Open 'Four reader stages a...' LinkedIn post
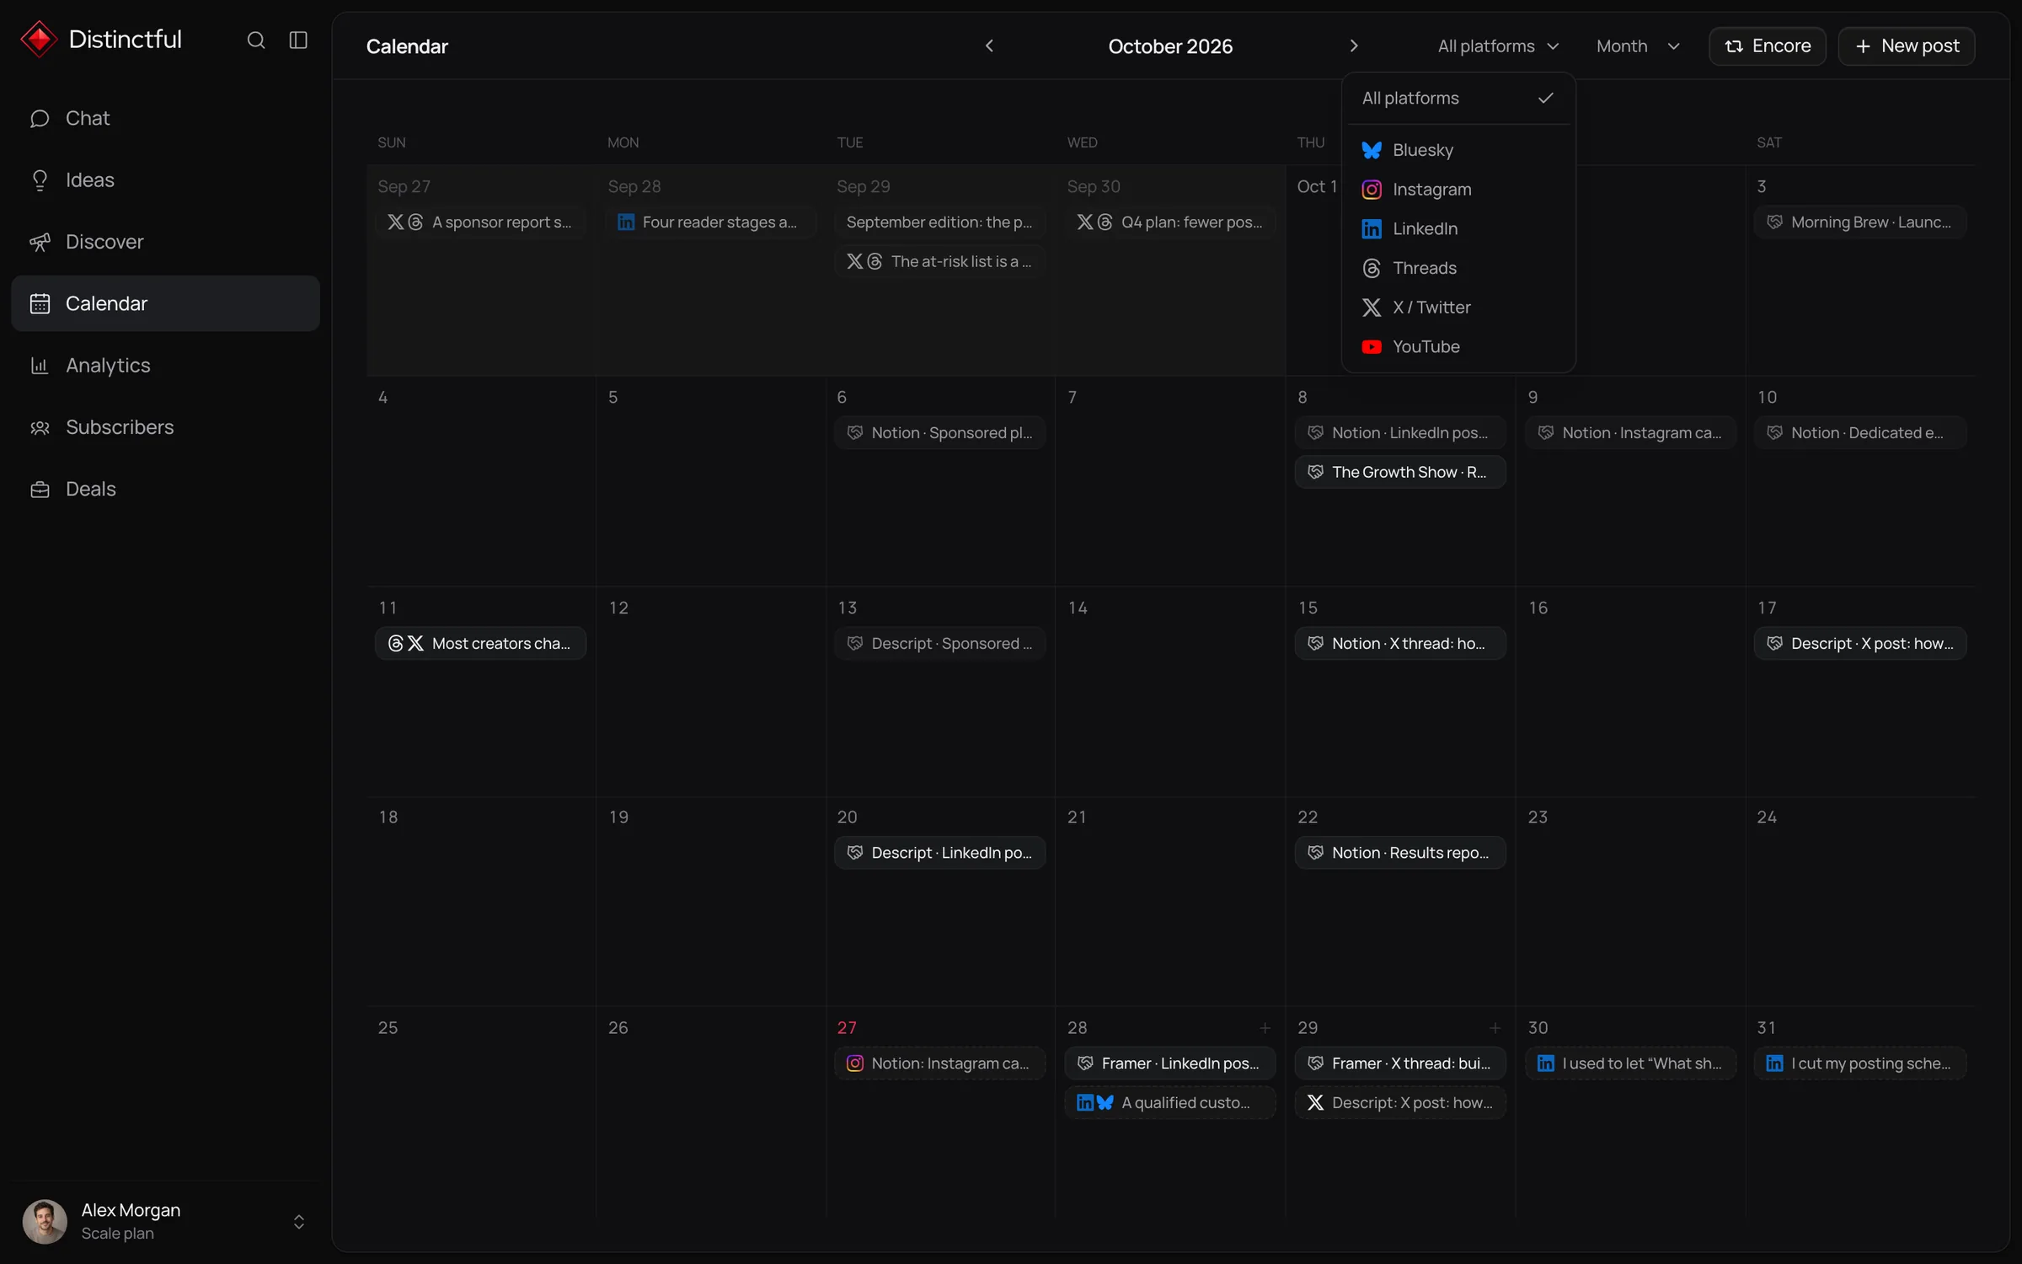 710,222
